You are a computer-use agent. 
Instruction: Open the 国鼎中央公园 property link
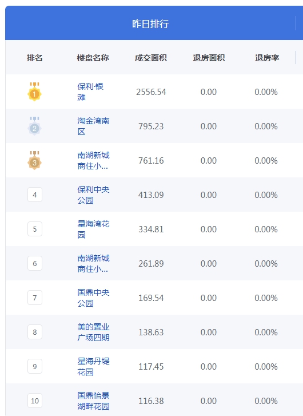[x=93, y=298]
